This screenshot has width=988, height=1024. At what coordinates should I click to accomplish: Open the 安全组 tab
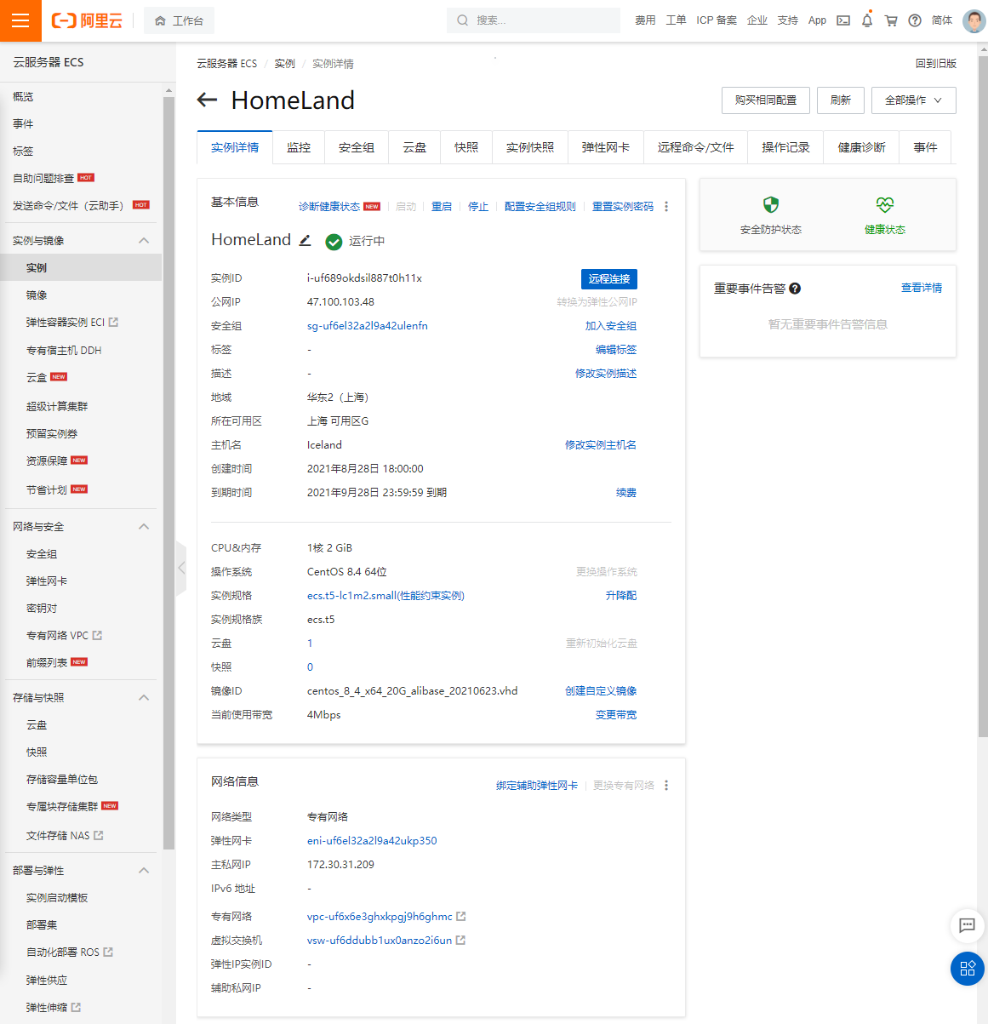click(x=356, y=146)
